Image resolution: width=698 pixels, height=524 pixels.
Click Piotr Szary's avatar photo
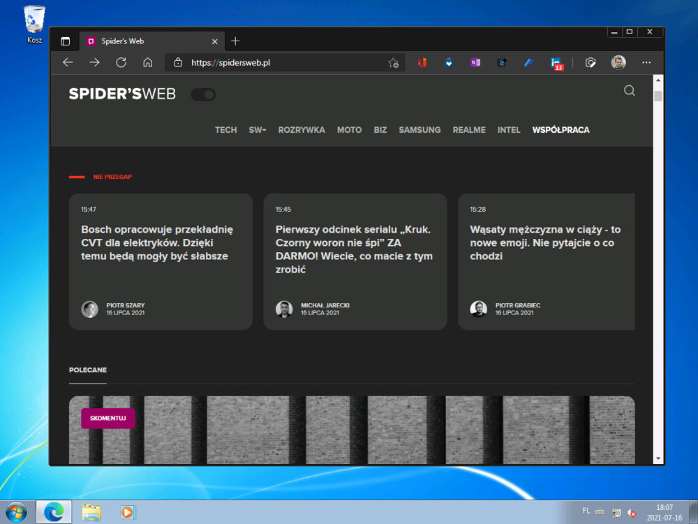[x=89, y=310]
